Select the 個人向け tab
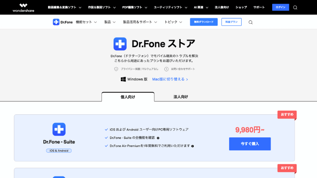Viewport: 317px width, 178px height. point(128,97)
